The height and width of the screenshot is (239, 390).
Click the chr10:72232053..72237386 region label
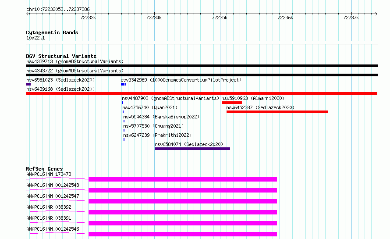pyautogui.click(x=58, y=10)
